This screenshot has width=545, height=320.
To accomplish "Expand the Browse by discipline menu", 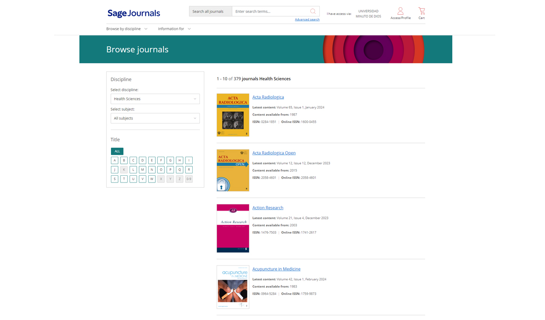I will pyautogui.click(x=127, y=29).
